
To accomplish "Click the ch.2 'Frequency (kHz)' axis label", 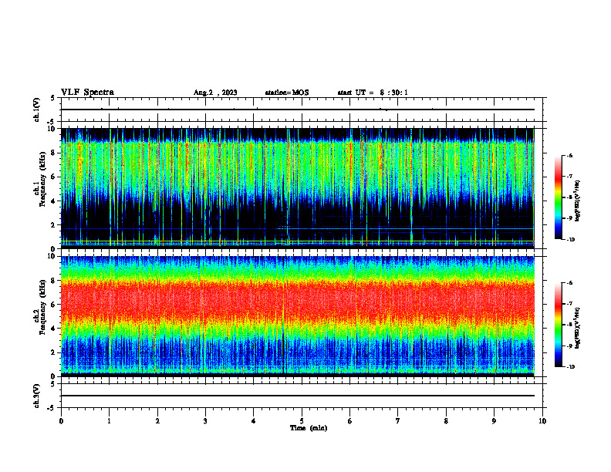I will (x=42, y=307).
